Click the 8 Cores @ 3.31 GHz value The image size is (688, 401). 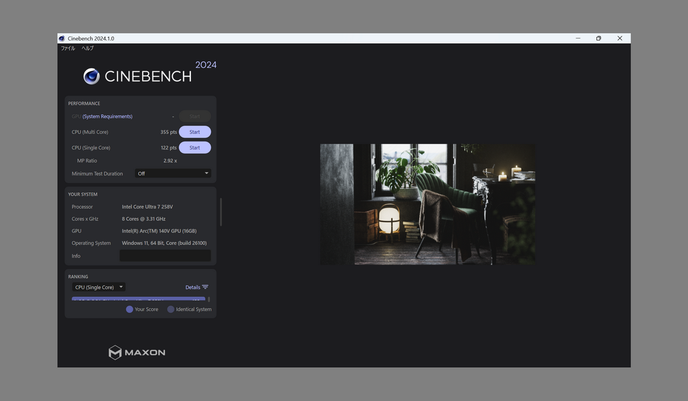pos(144,219)
